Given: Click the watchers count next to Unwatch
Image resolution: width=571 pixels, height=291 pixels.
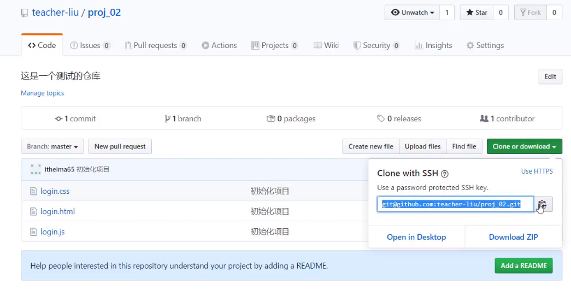Looking at the screenshot, I should [x=447, y=13].
